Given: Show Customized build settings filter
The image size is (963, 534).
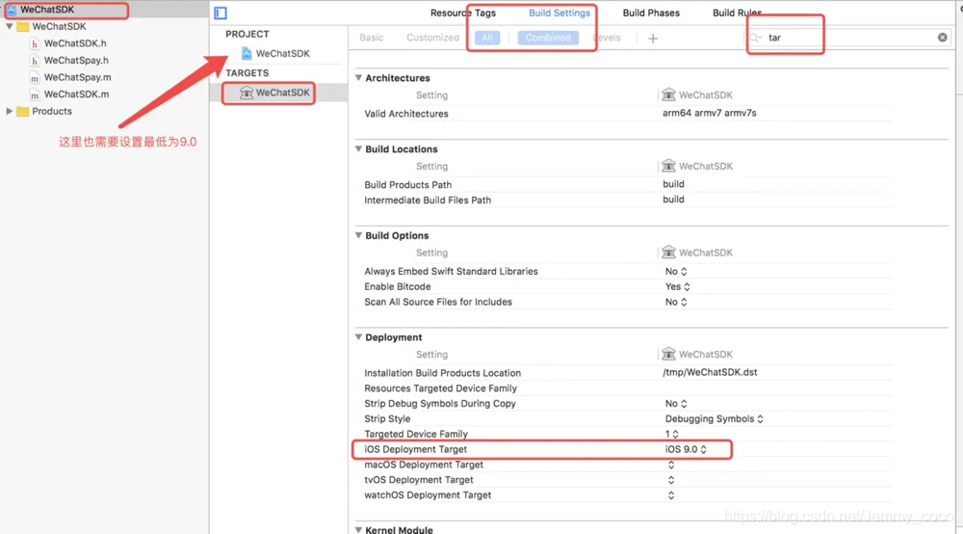Looking at the screenshot, I should [x=432, y=38].
